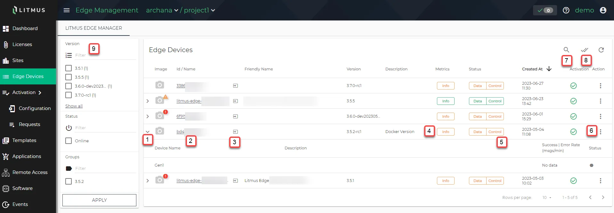
Task: Click activation status check for 3.7.0-rc1 device
Action: [x=574, y=86]
